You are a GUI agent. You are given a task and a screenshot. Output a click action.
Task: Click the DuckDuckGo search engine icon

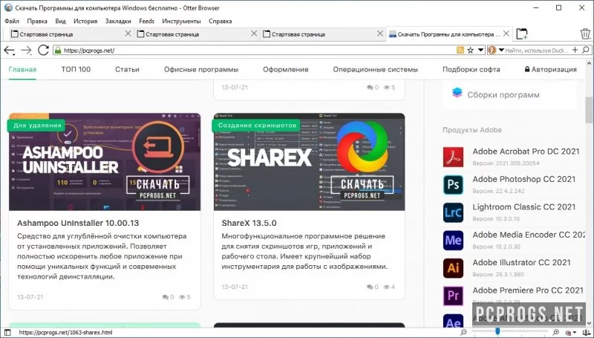coord(492,50)
